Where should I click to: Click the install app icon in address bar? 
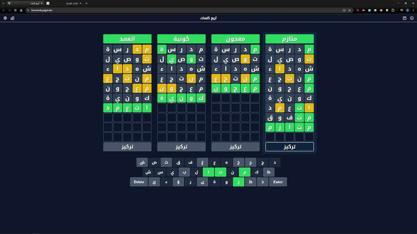click(x=344, y=10)
